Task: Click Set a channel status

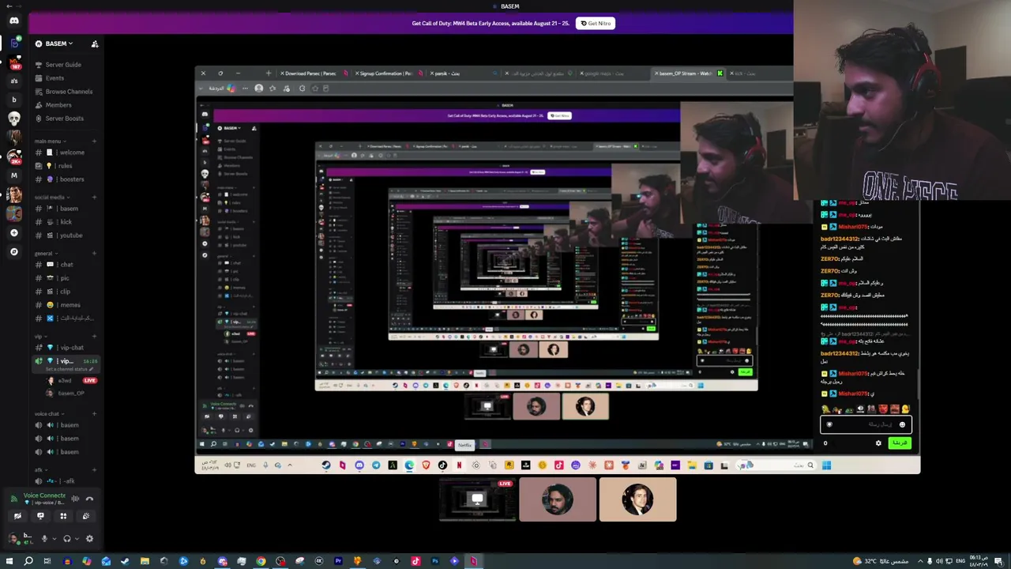Action: 70,369
